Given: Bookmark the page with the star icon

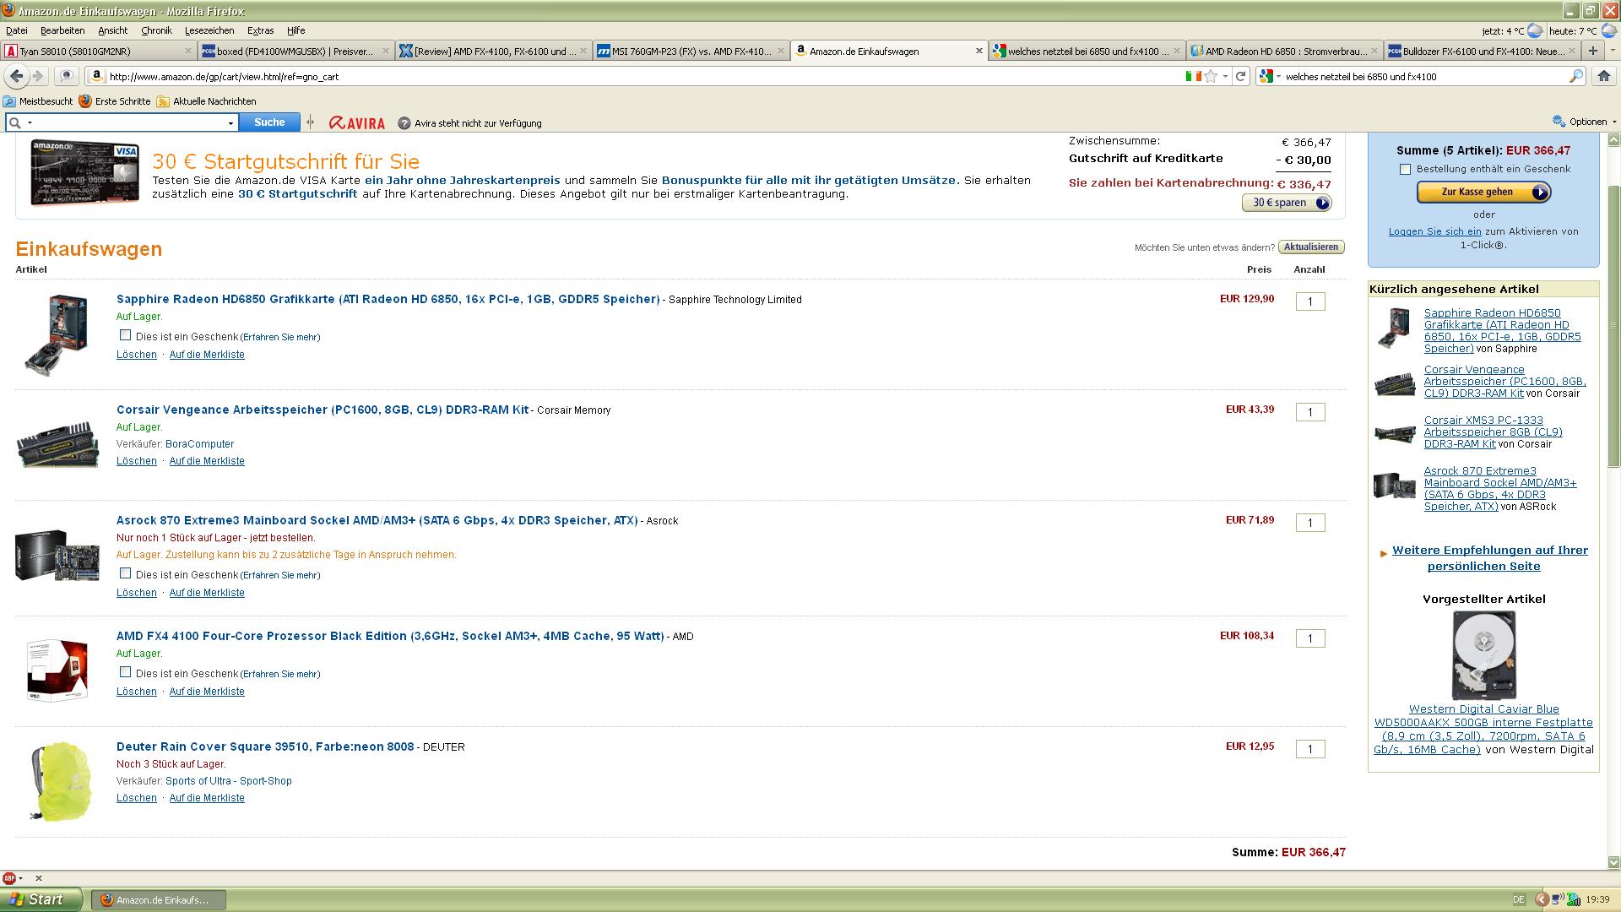Looking at the screenshot, I should click(x=1211, y=76).
